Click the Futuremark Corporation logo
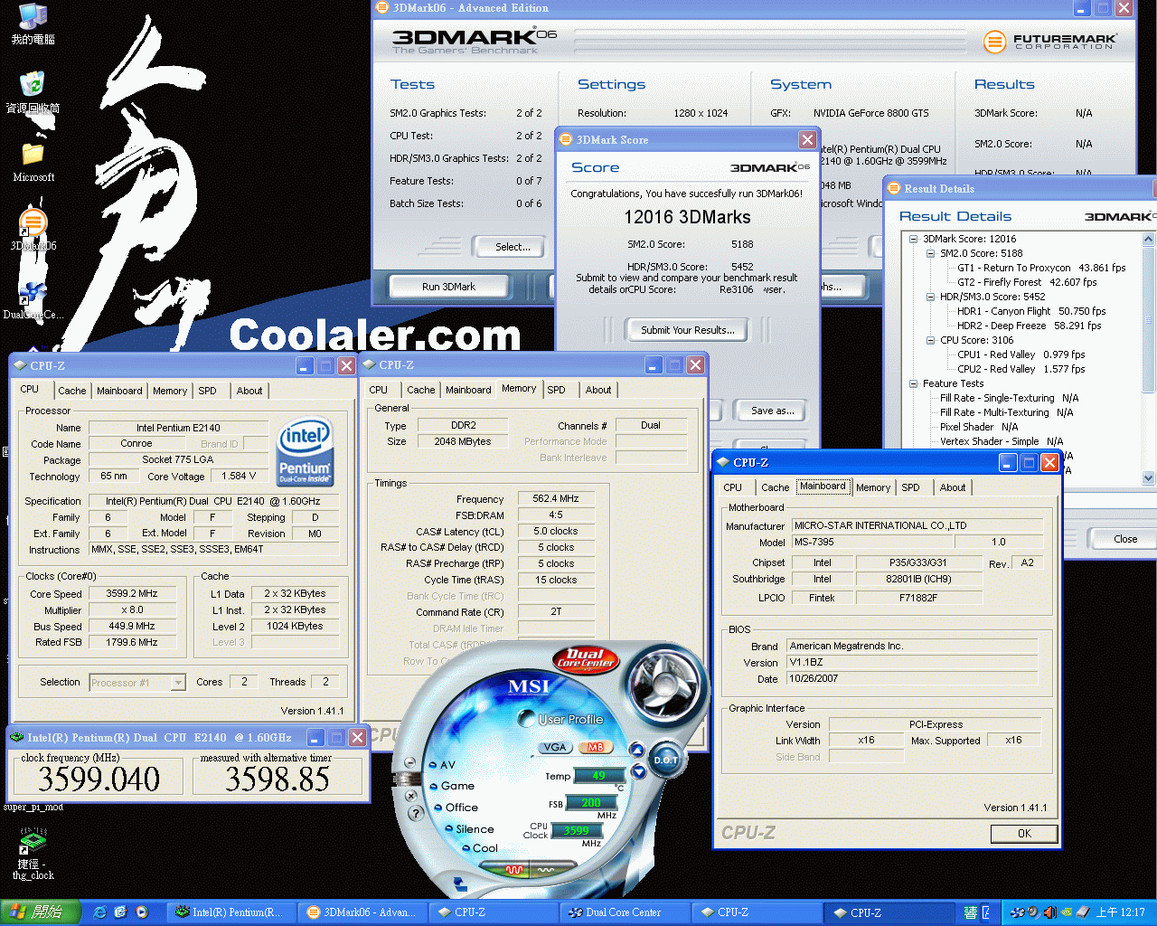Viewport: 1157px width, 926px height. pos(1049,41)
